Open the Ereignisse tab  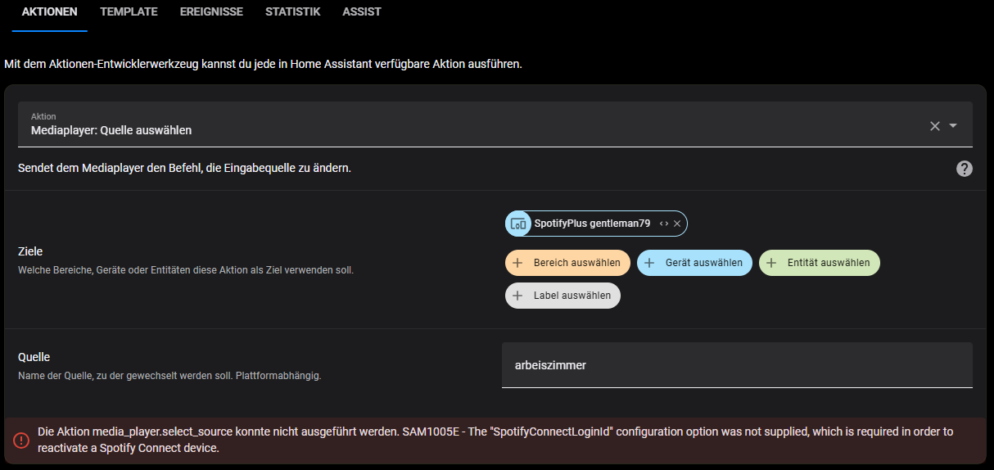(211, 12)
